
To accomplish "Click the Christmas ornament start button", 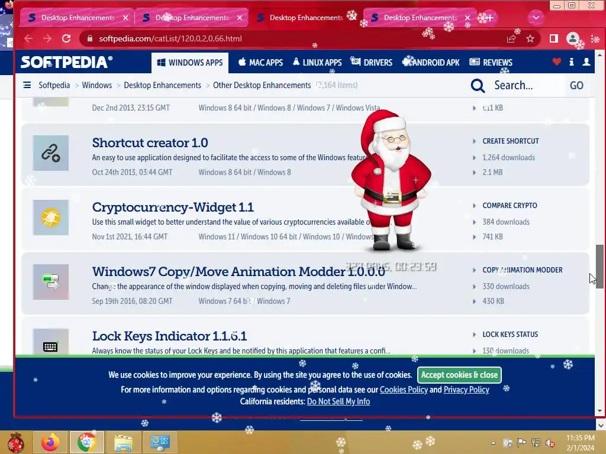I will (x=15, y=442).
